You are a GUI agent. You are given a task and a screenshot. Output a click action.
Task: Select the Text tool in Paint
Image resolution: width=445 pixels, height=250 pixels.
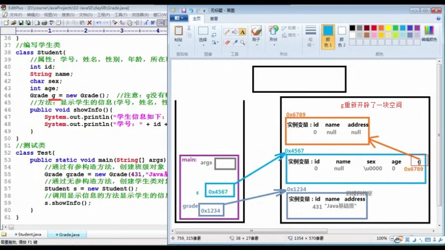pos(242,32)
